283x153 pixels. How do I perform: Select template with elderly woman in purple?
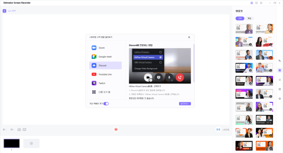click(244, 42)
